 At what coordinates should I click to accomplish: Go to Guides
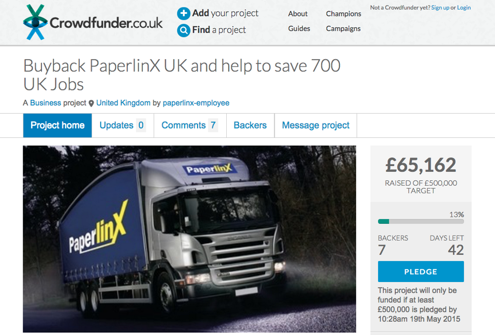(x=299, y=29)
